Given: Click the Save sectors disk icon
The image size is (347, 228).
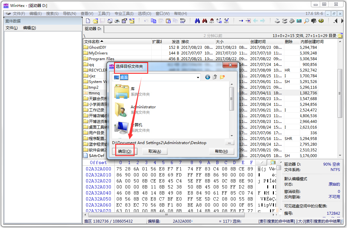Looking at the screenshot, I should click(x=102, y=21).
